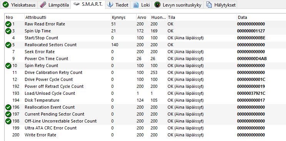
Task: Click green check icon for Current Pending Sector Count
Action: coord(8,114)
